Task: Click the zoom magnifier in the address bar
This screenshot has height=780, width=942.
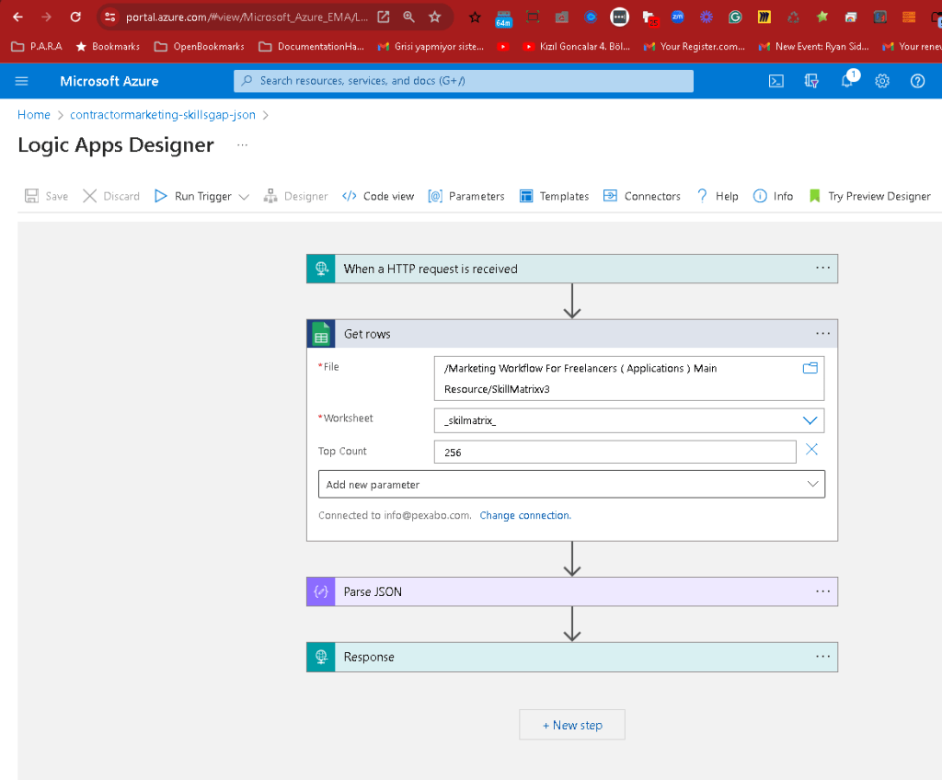Action: click(409, 17)
